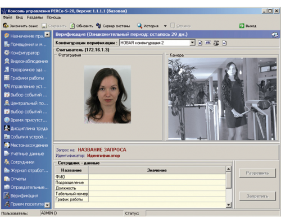Open the 'Вид' menu
Image resolution: width=281 pixels, height=224 pixels.
(x=19, y=17)
